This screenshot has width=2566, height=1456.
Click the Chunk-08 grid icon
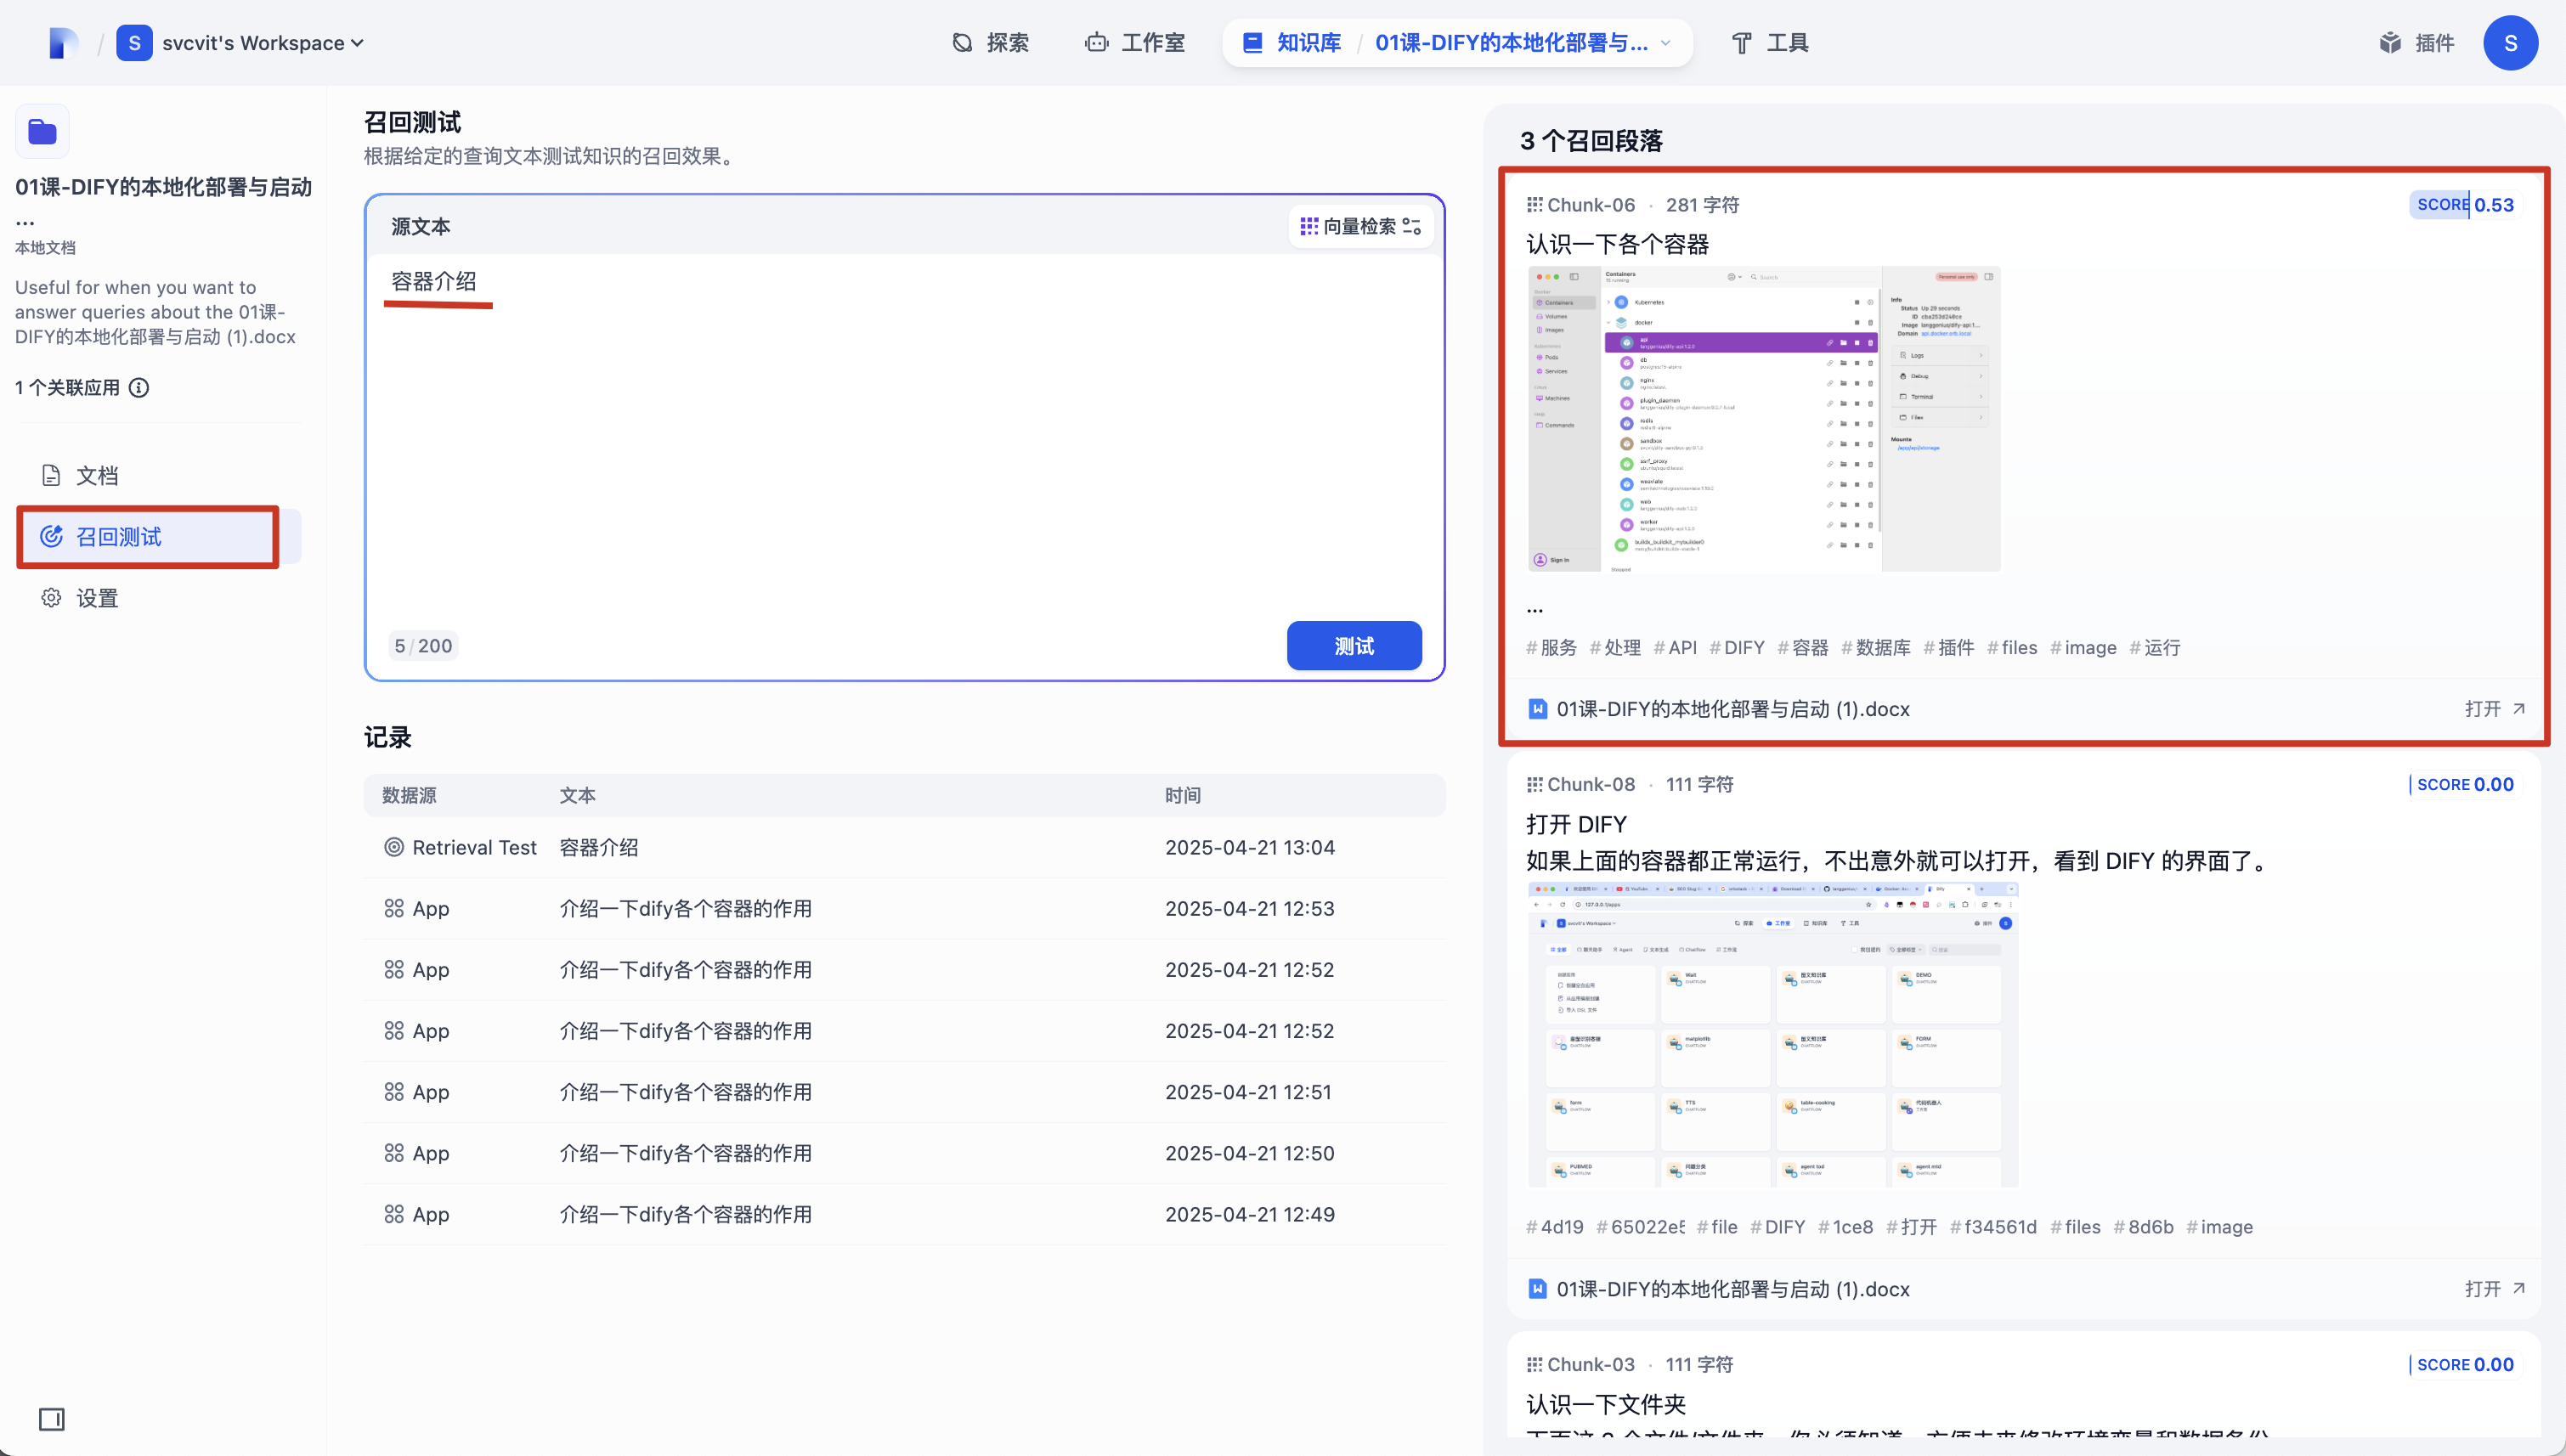click(1535, 785)
